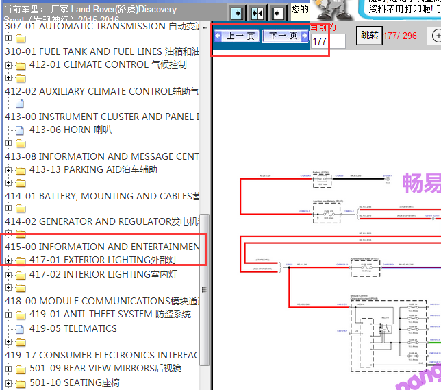This screenshot has height=390, width=441.
Task: Click the collapse-panel left-arrow icon in top toolbar
Action: tap(277, 13)
